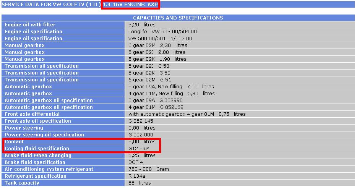Viewport: 357px width, 188px height.
Task: Select the '5,00 litres' coolant value
Action: (142, 141)
